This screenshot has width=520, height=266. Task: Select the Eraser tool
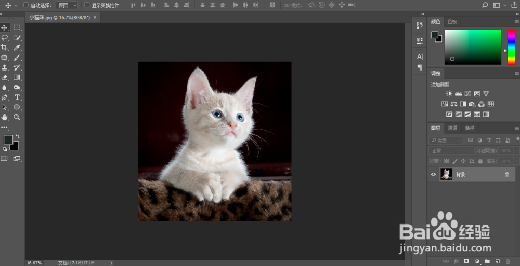[x=4, y=77]
